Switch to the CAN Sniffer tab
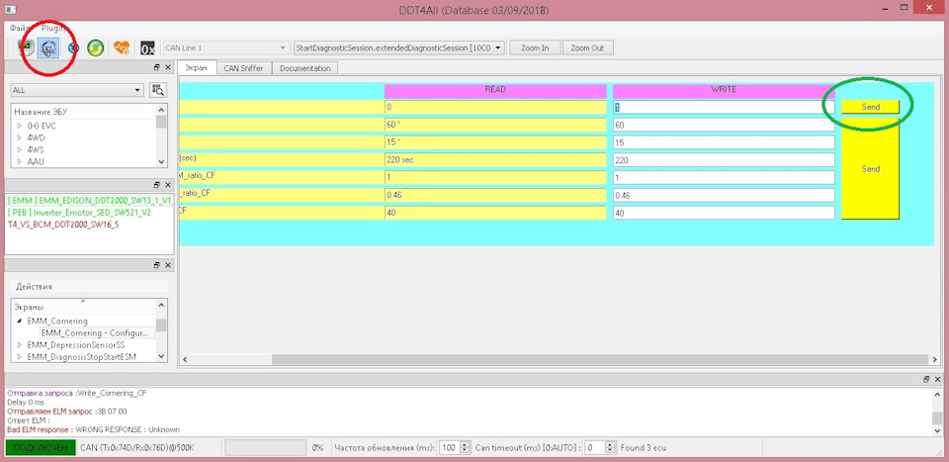 [x=243, y=68]
